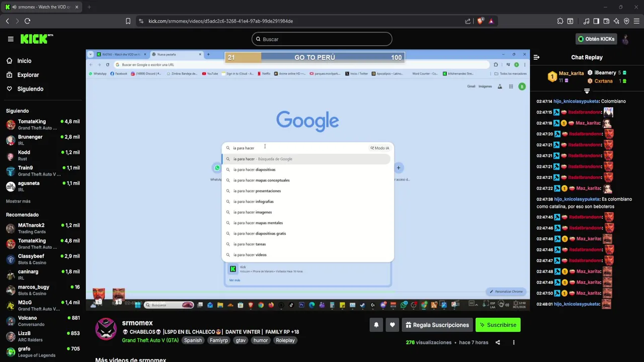This screenshot has width=644, height=362.
Task: Click the KICK beta logo
Action: tap(36, 39)
